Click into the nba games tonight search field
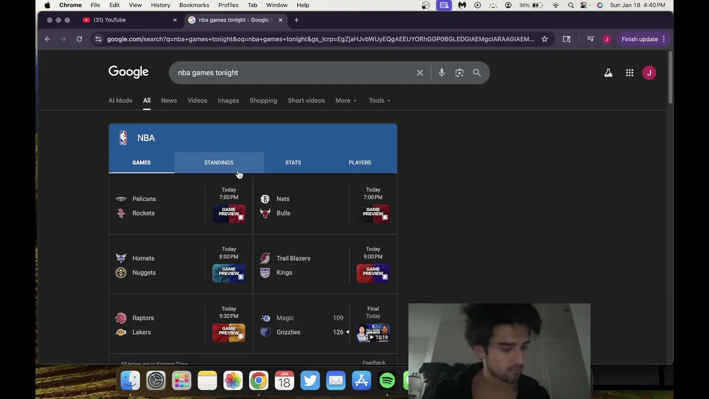This screenshot has width=709, height=399. pos(294,73)
